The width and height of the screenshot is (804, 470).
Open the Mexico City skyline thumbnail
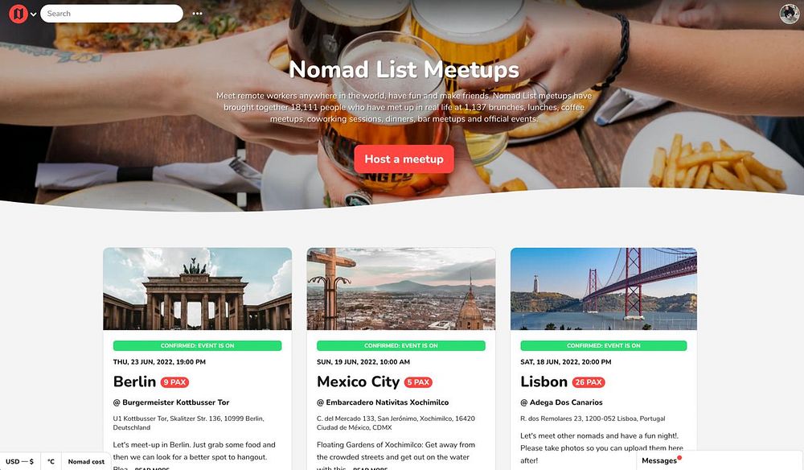401,289
